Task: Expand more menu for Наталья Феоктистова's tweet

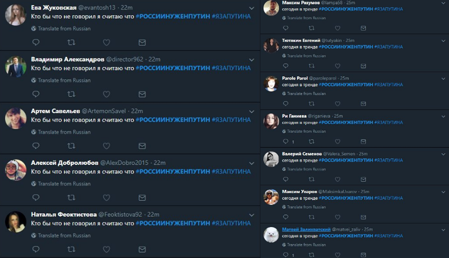Action: [251, 215]
